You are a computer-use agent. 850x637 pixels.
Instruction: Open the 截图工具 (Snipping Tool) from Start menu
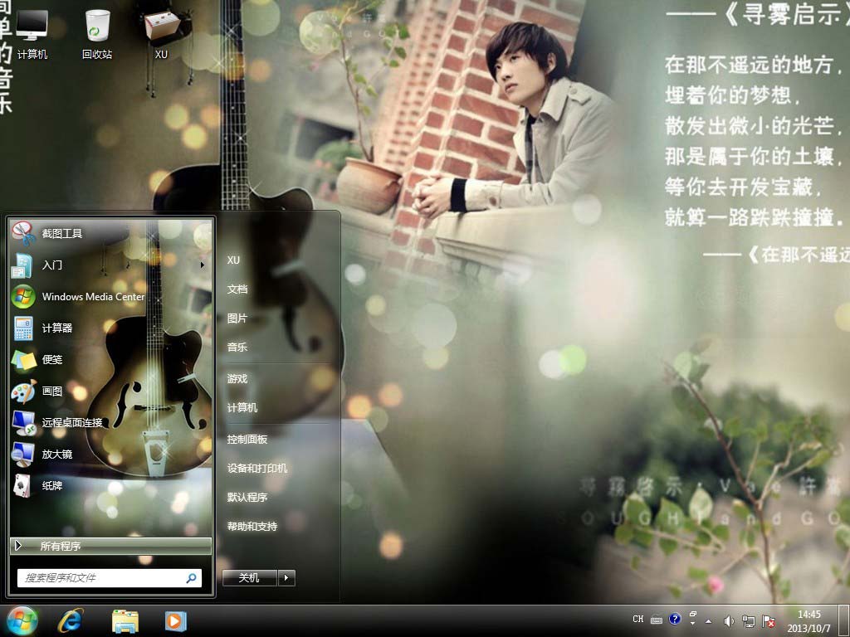[62, 234]
